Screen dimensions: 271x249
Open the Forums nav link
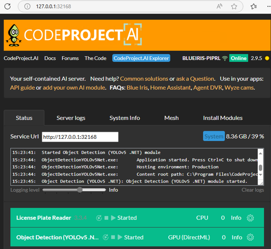tap(70, 58)
